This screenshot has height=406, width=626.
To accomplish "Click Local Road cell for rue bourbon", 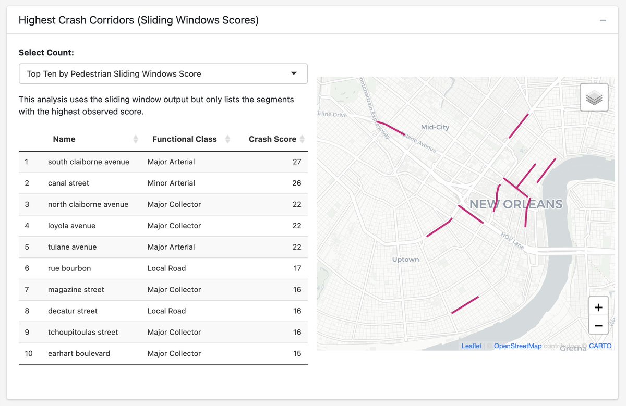I will (x=166, y=269).
